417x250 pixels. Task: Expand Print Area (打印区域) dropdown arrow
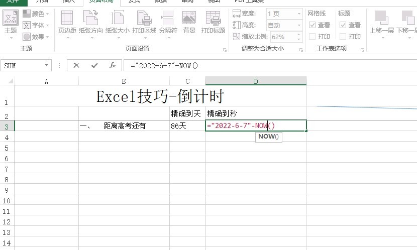[145, 38]
